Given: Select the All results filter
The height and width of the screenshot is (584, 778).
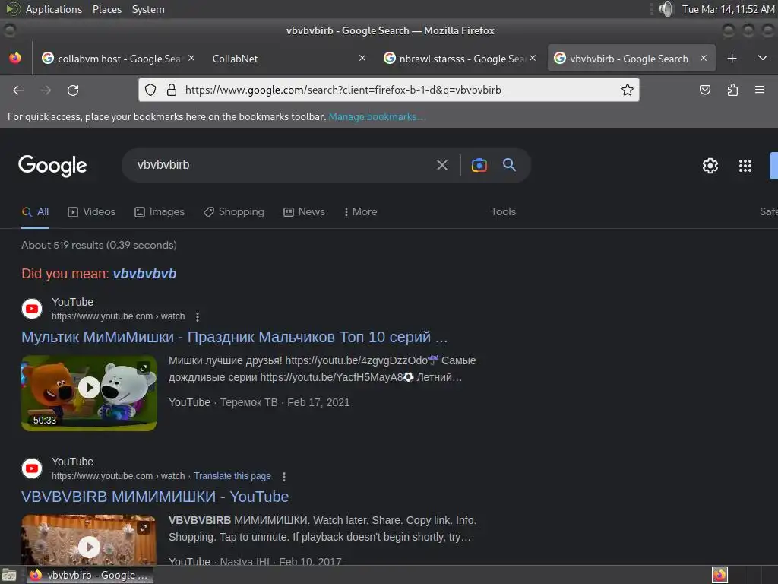Looking at the screenshot, I should (35, 212).
